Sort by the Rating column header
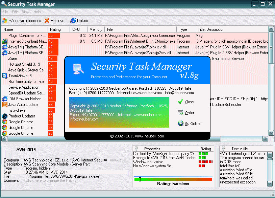Screen dimensions: 275x198 click(59, 29)
